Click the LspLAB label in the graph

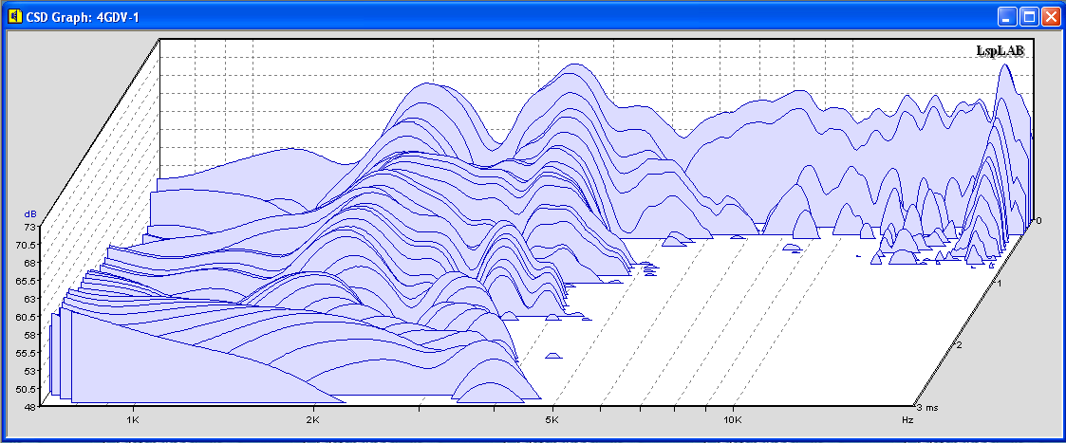tap(1001, 50)
